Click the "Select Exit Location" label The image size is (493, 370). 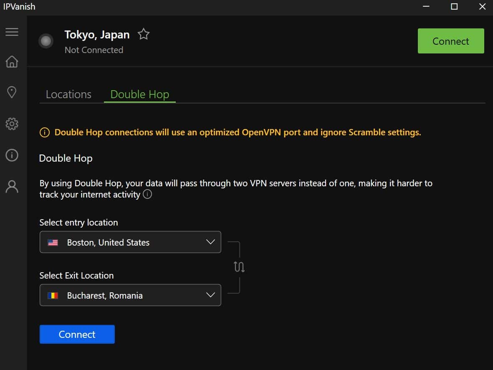coord(76,276)
